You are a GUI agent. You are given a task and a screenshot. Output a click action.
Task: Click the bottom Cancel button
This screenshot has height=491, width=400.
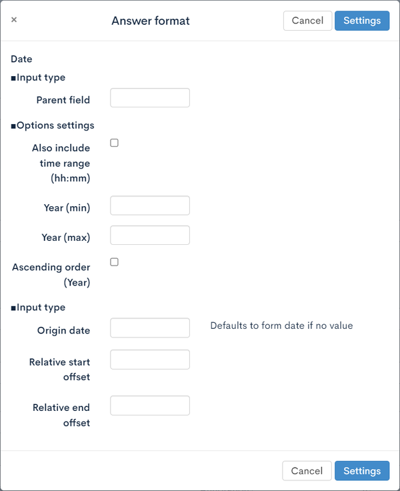307,470
